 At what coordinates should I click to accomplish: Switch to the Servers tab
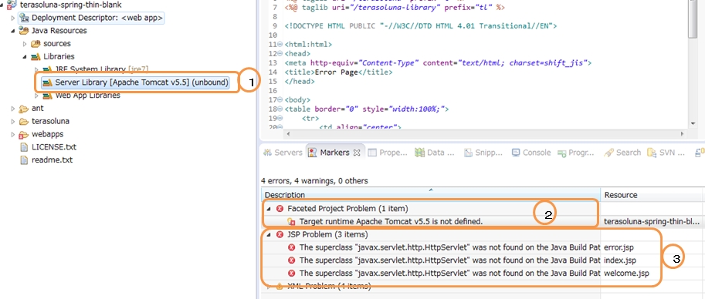pos(283,153)
